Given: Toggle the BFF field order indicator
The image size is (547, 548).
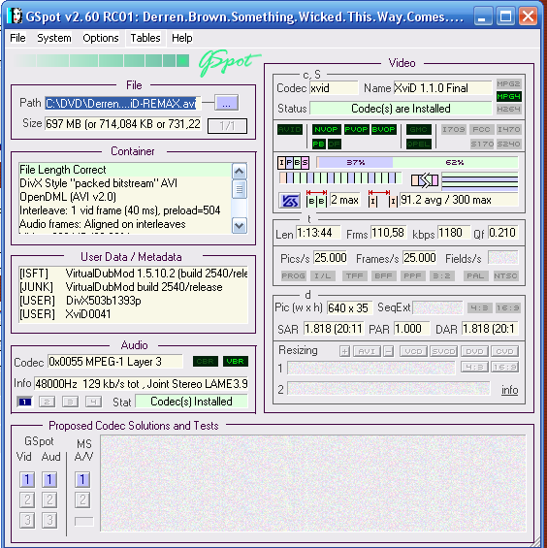Looking at the screenshot, I should pos(383,275).
